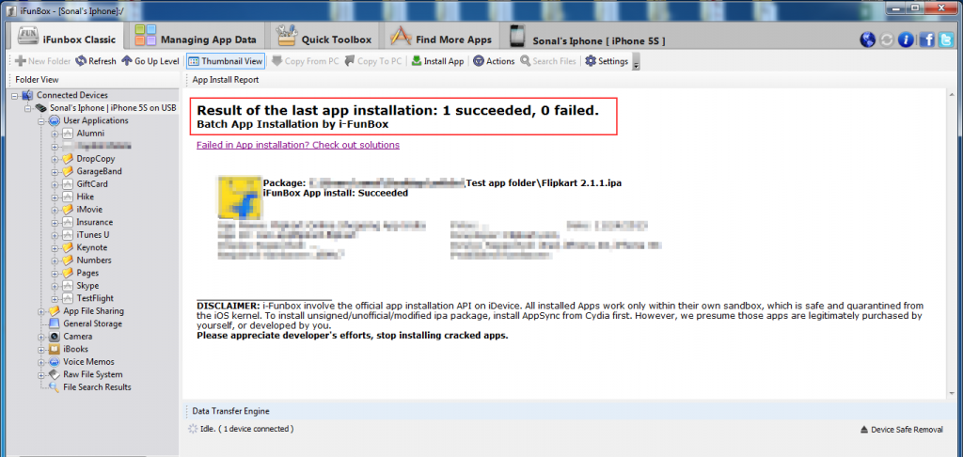
Task: Select the Pages app folder
Action: pyautogui.click(x=87, y=273)
